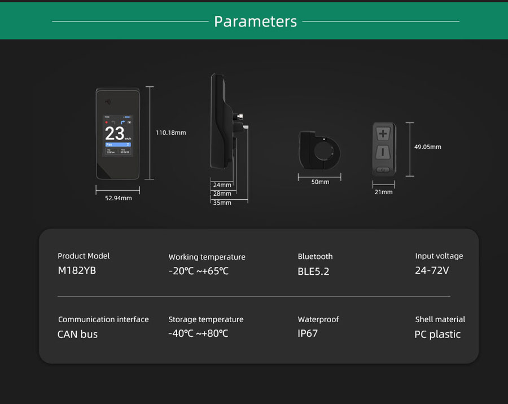The image size is (508, 404).
Task: Click the Communication interface CAN bus entry
Action: (x=77, y=334)
